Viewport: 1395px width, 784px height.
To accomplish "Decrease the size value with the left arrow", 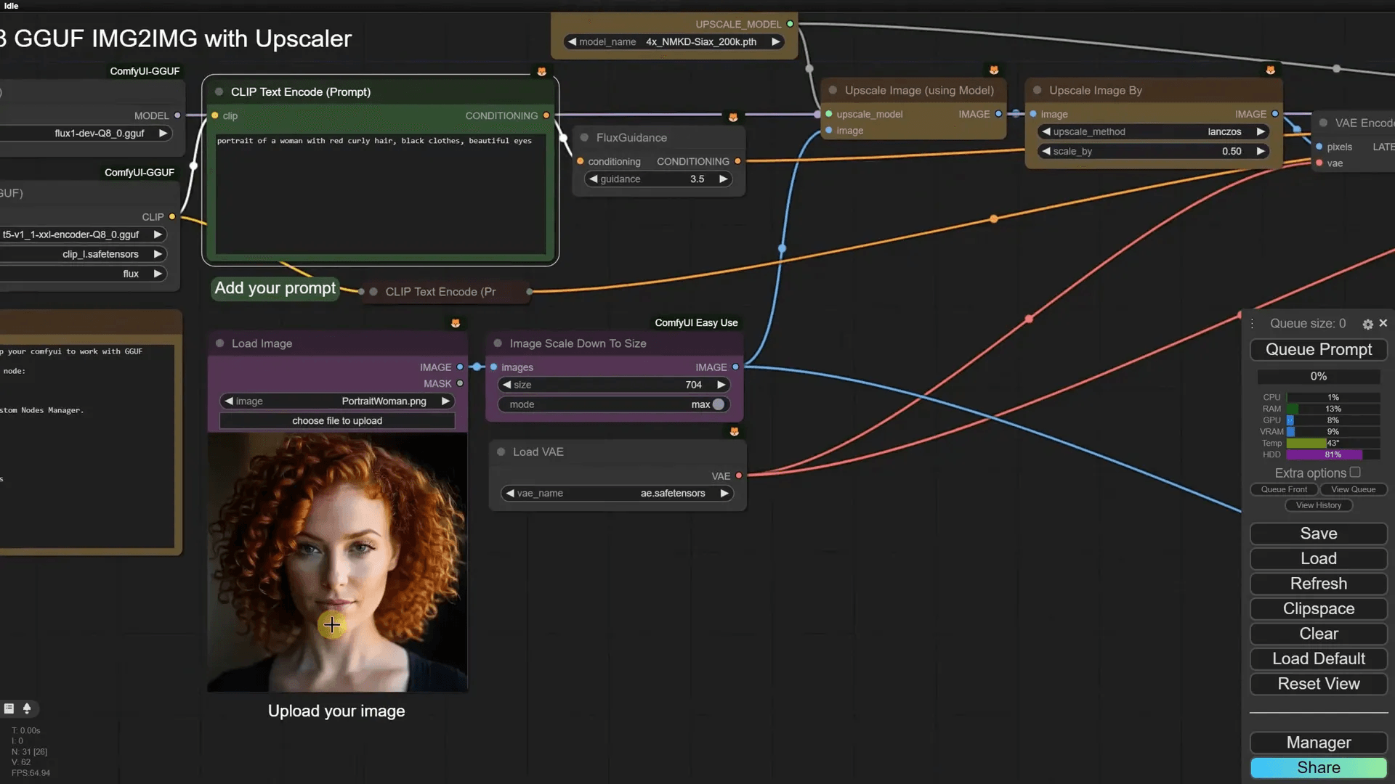I will tap(507, 385).
